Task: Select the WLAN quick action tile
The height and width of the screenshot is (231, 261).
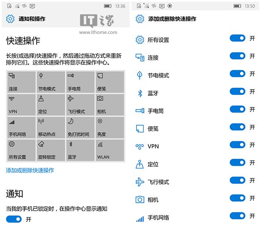Action: click(110, 150)
